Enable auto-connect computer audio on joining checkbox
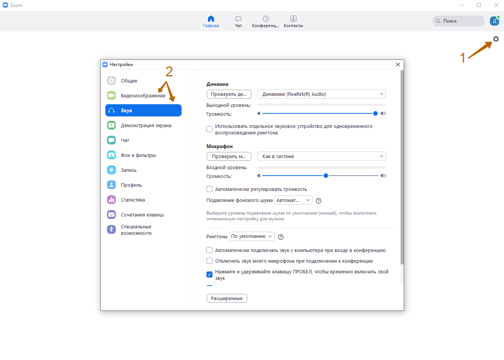The image size is (504, 360). tap(209, 250)
